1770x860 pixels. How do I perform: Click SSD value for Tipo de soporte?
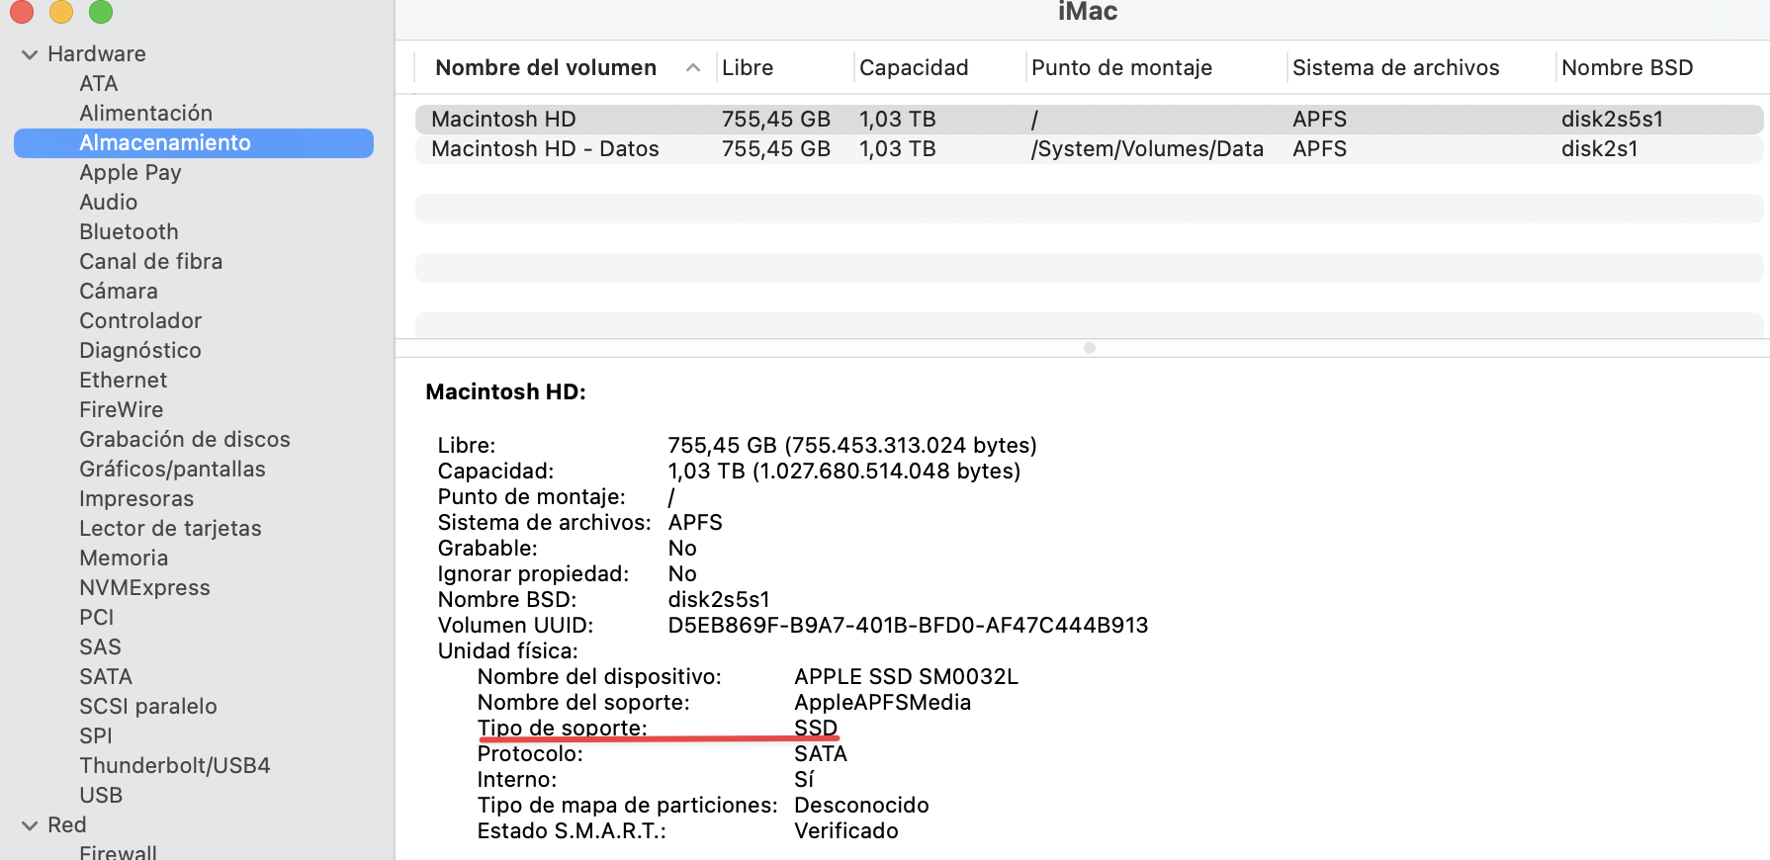pyautogui.click(x=816, y=729)
